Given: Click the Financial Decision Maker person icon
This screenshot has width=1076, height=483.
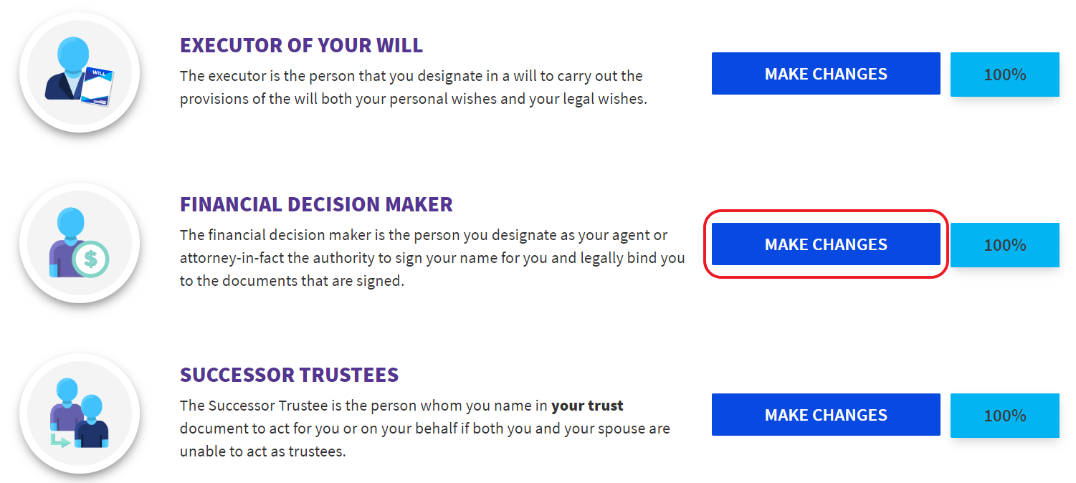Looking at the screenshot, I should tap(70, 240).
